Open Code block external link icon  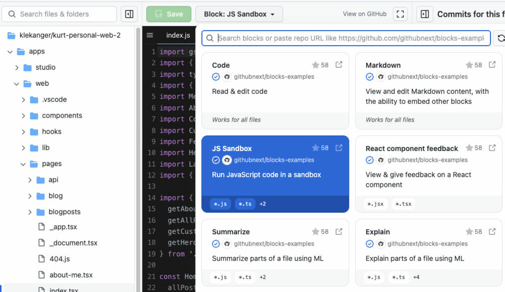pyautogui.click(x=339, y=65)
